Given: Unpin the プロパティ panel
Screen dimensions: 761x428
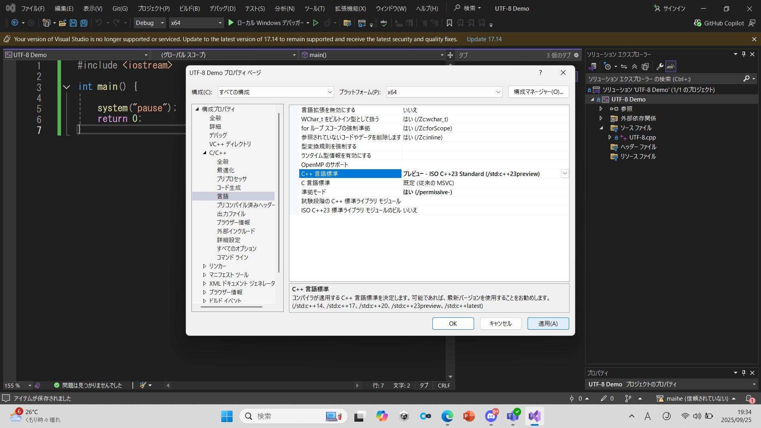Looking at the screenshot, I should pyautogui.click(x=744, y=373).
